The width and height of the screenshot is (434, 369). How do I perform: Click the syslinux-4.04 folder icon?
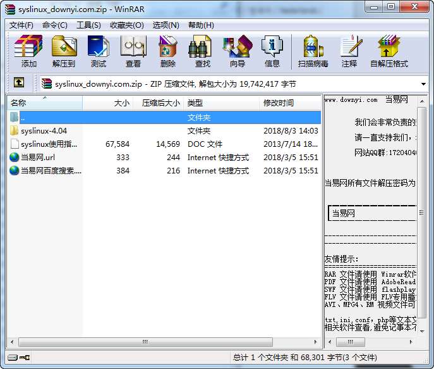coord(14,130)
